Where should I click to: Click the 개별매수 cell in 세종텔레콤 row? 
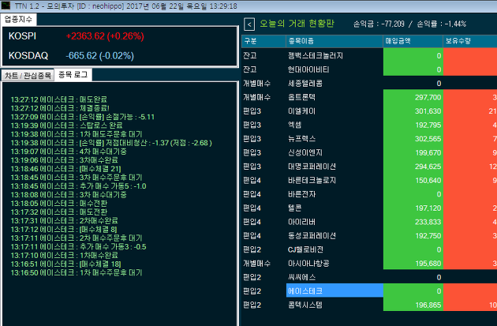[263, 84]
